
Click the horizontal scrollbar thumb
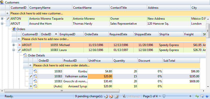tap(62, 91)
